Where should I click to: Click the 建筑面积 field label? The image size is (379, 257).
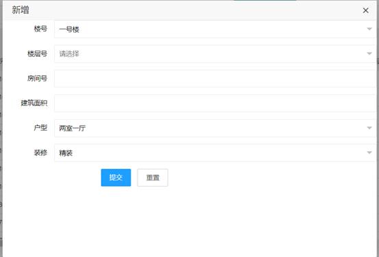(34, 103)
